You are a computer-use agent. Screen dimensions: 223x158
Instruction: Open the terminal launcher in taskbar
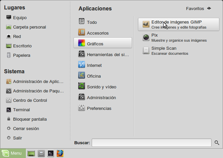click(x=51, y=153)
